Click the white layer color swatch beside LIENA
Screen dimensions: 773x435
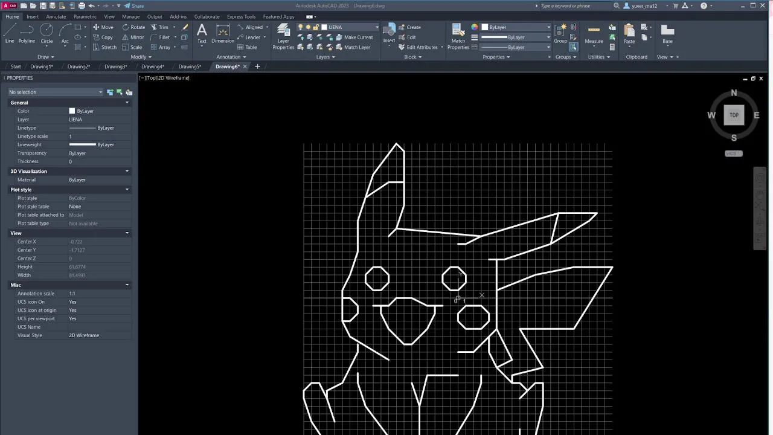coord(324,27)
